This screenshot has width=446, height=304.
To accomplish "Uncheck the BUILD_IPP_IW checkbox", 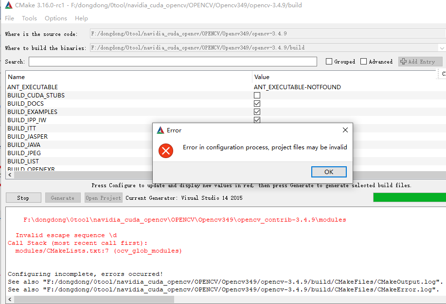I will click(257, 120).
